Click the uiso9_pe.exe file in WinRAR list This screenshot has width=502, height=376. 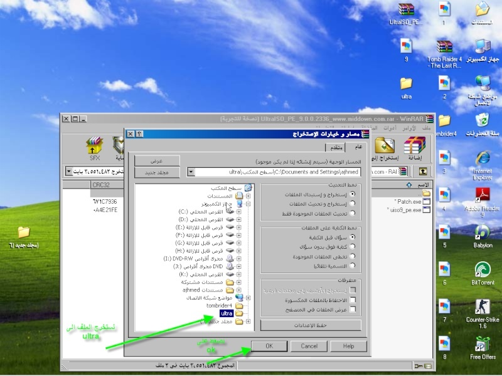409,210
